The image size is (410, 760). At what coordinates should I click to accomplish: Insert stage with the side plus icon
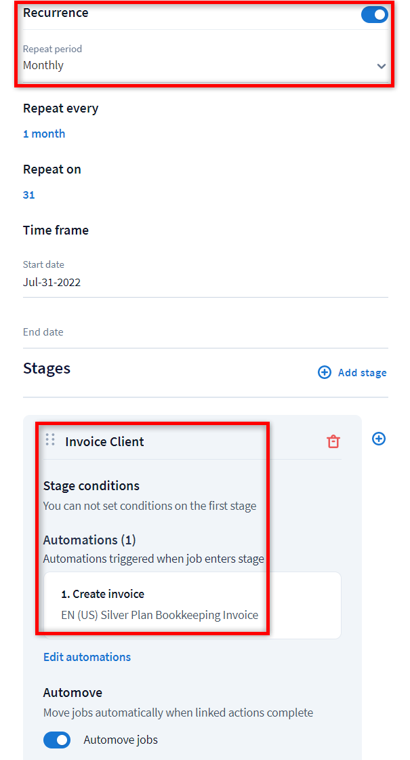tap(379, 439)
